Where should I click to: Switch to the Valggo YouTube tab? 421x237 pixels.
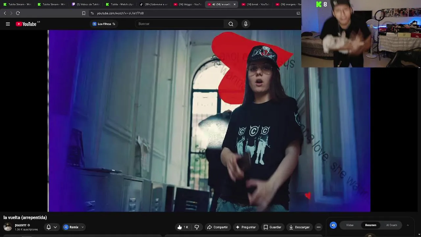click(188, 4)
